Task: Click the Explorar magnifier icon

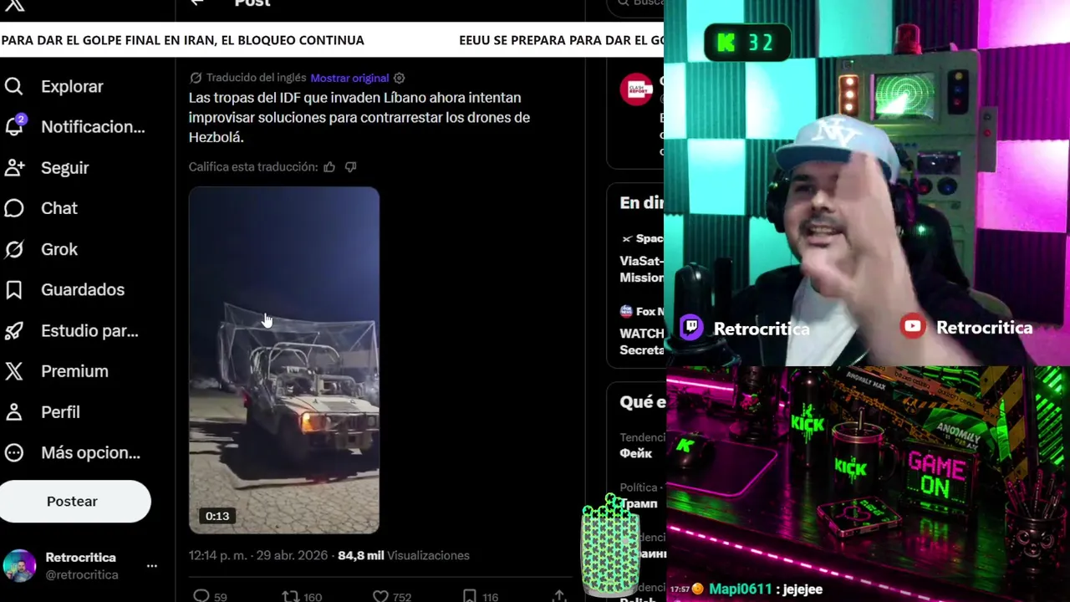Action: coord(13,86)
